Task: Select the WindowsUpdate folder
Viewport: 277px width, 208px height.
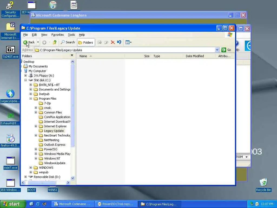Action: (55, 163)
